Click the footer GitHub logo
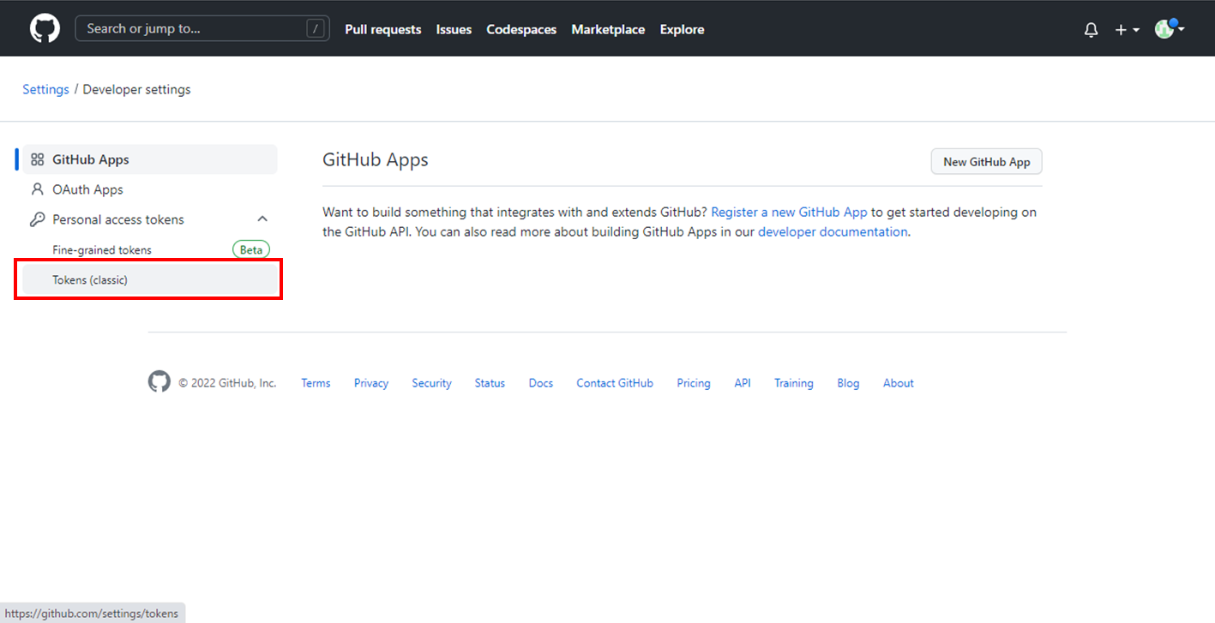This screenshot has height=623, width=1215. click(x=159, y=382)
